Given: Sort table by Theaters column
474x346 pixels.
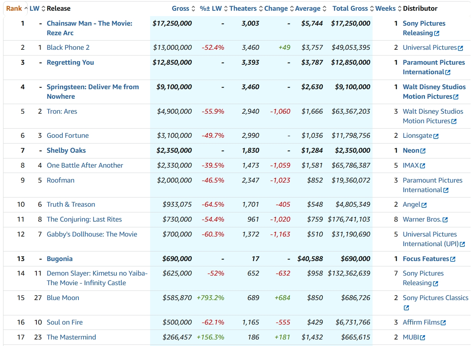Looking at the screenshot, I should pos(243,8).
